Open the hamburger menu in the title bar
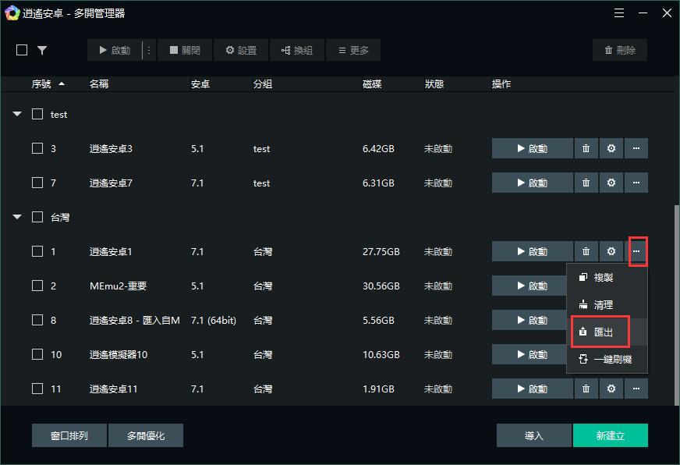The image size is (680, 465). pos(620,13)
